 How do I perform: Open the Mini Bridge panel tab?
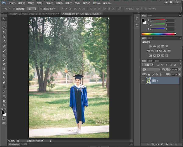point(14,144)
